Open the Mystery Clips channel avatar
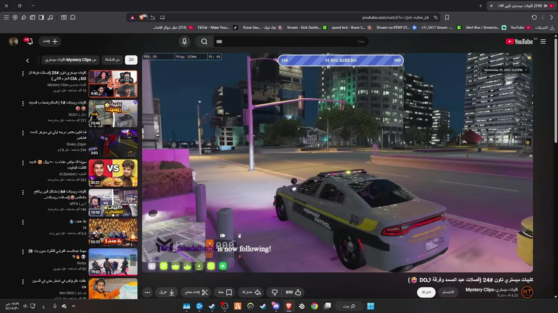 click(527, 292)
